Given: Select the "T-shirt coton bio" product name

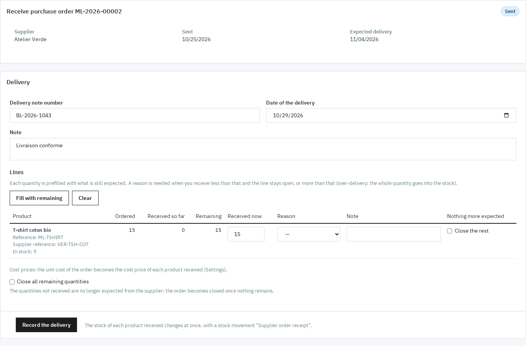Looking at the screenshot, I should tap(32, 230).
